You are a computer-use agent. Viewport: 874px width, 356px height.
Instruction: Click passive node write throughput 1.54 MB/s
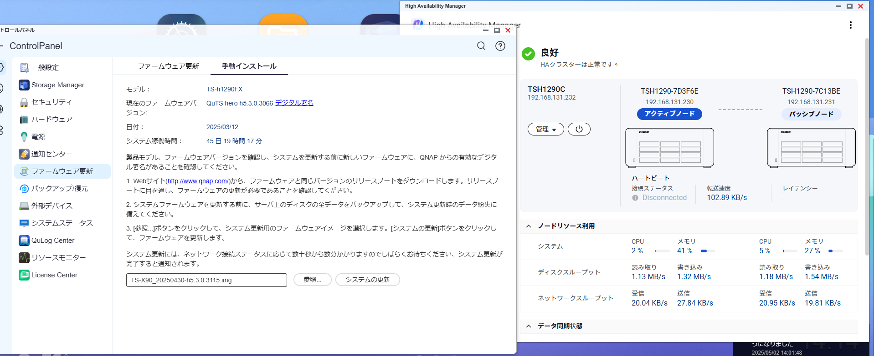(x=822, y=277)
